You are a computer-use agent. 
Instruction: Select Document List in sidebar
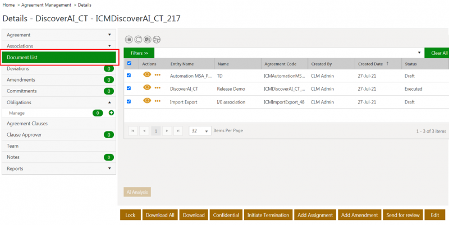click(x=59, y=58)
